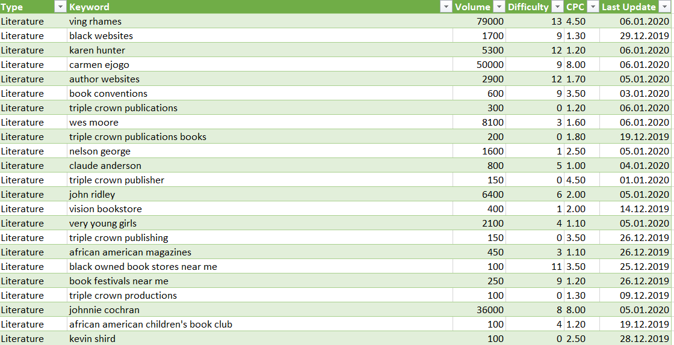Select the 'book conventions' cell
Image resolution: width=674 pixels, height=345 pixels.
tap(259, 94)
